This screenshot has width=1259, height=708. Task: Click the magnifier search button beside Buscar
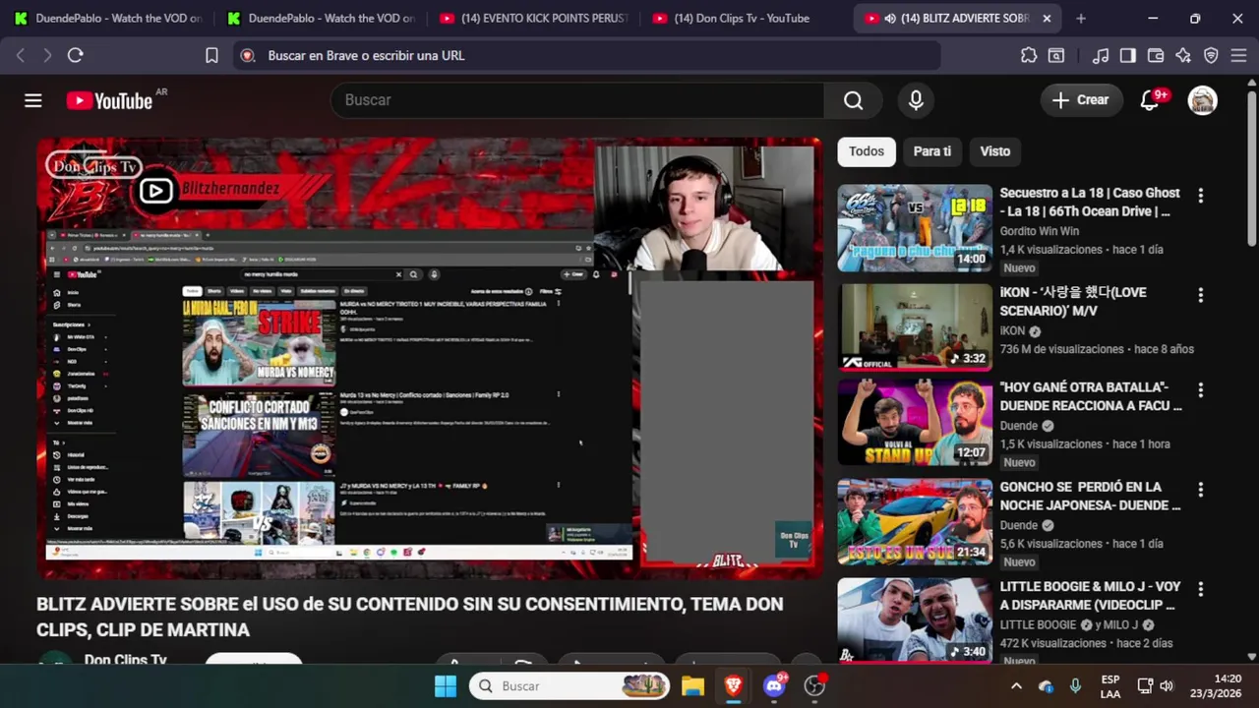[x=853, y=100]
